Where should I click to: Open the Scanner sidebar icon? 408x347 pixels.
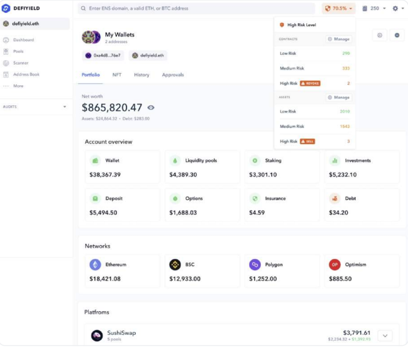click(x=7, y=63)
